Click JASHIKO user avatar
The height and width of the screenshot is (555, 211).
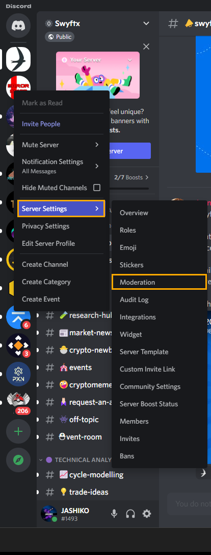pos(49,514)
